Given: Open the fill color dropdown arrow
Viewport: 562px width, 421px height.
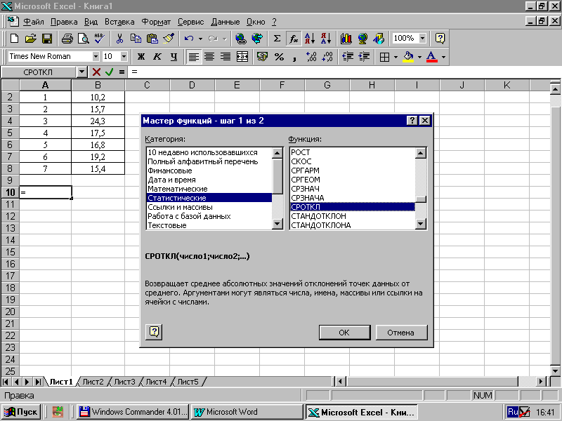Looking at the screenshot, I should tap(419, 56).
